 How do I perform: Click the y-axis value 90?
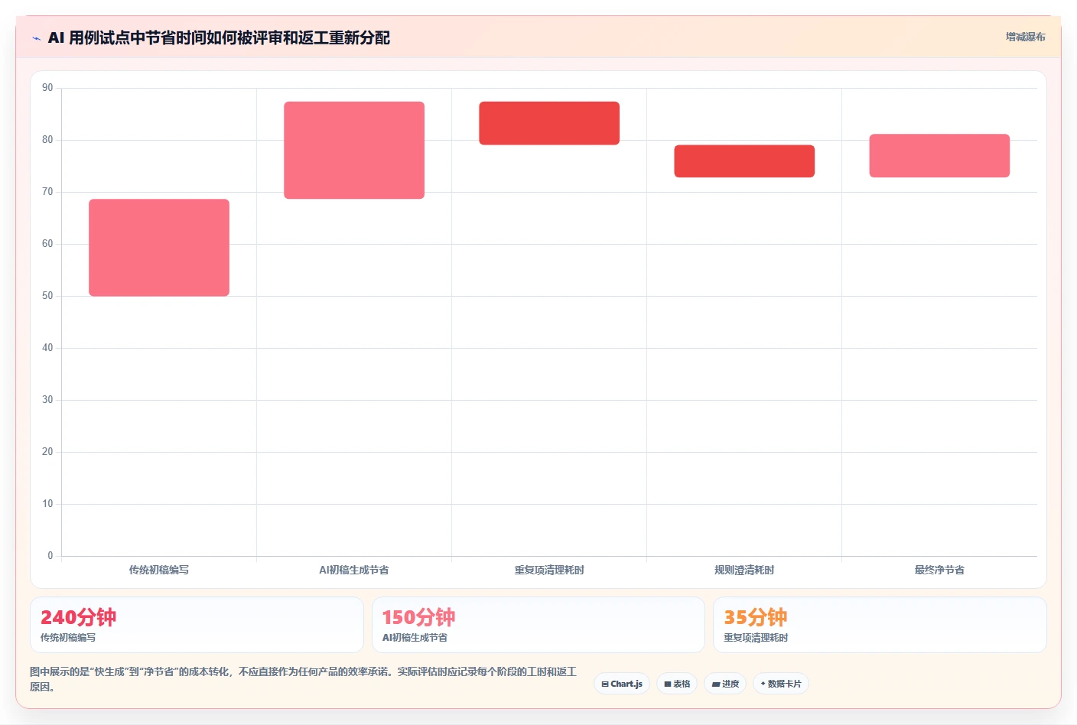pos(47,88)
